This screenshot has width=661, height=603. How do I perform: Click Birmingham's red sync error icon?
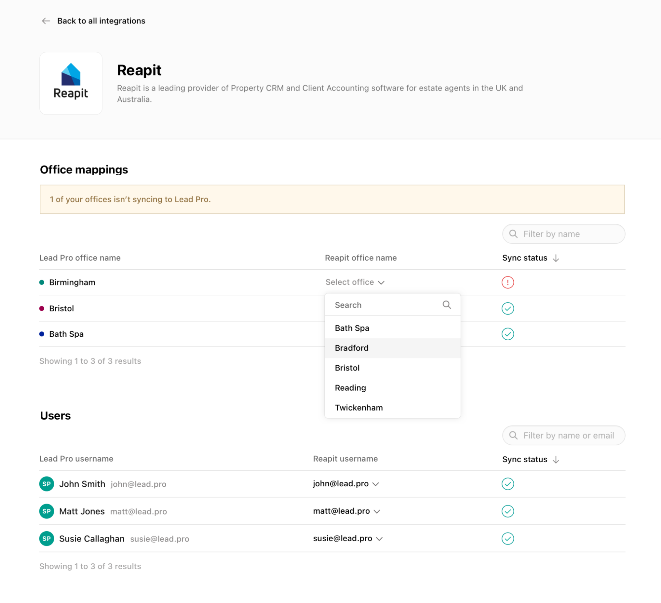coord(508,282)
